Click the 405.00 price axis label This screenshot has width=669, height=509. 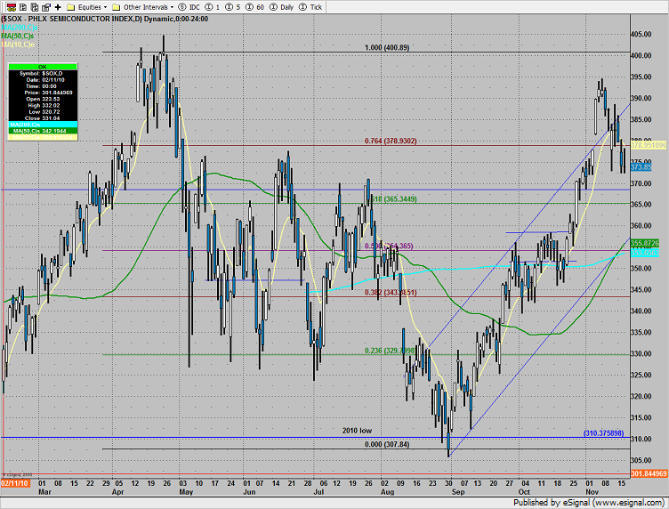coord(641,34)
